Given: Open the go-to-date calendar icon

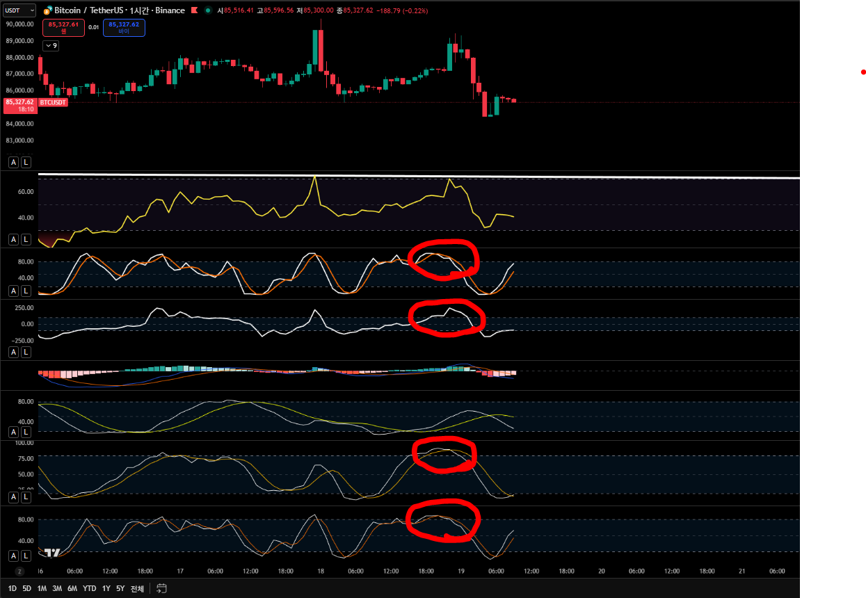Looking at the screenshot, I should [161, 588].
